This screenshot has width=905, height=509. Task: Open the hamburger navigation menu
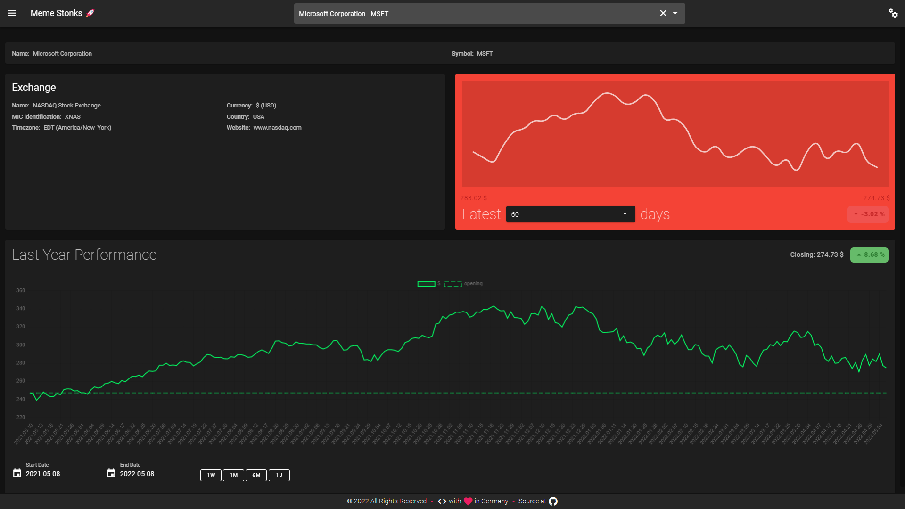(x=12, y=13)
